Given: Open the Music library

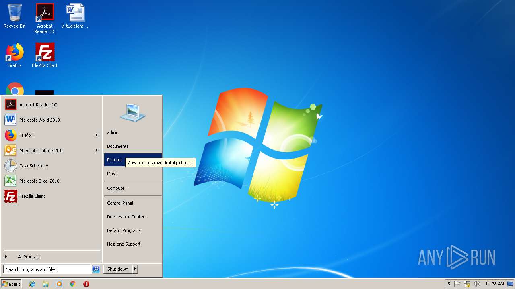Looking at the screenshot, I should (133, 173).
